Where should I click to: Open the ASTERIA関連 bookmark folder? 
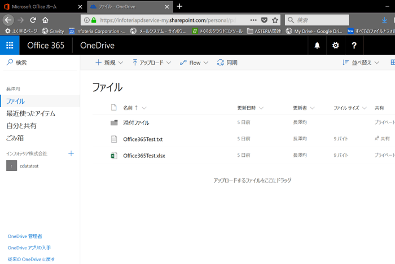[x=264, y=31]
